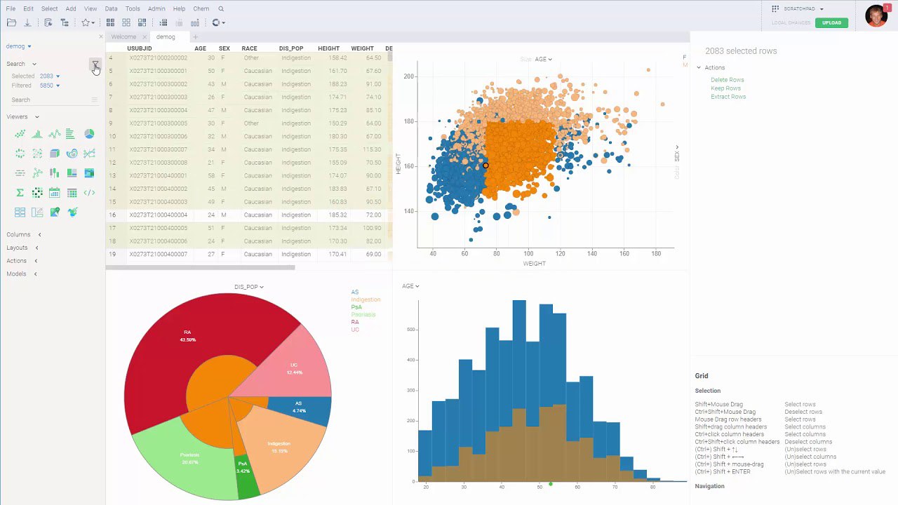
Task: Open the favorites star dropdown
Action: pos(88,22)
